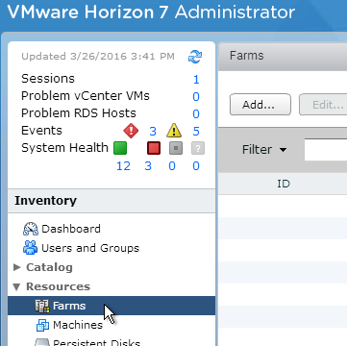Click the Add... button
Viewport: 347px width, 346px height.
(260, 105)
